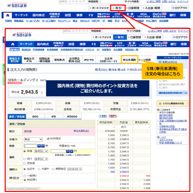Click in the limit price input field

click(58, 151)
